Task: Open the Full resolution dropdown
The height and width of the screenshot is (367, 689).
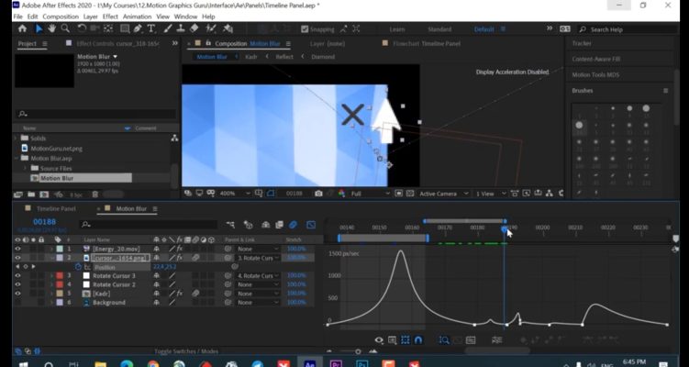Action: click(370, 194)
